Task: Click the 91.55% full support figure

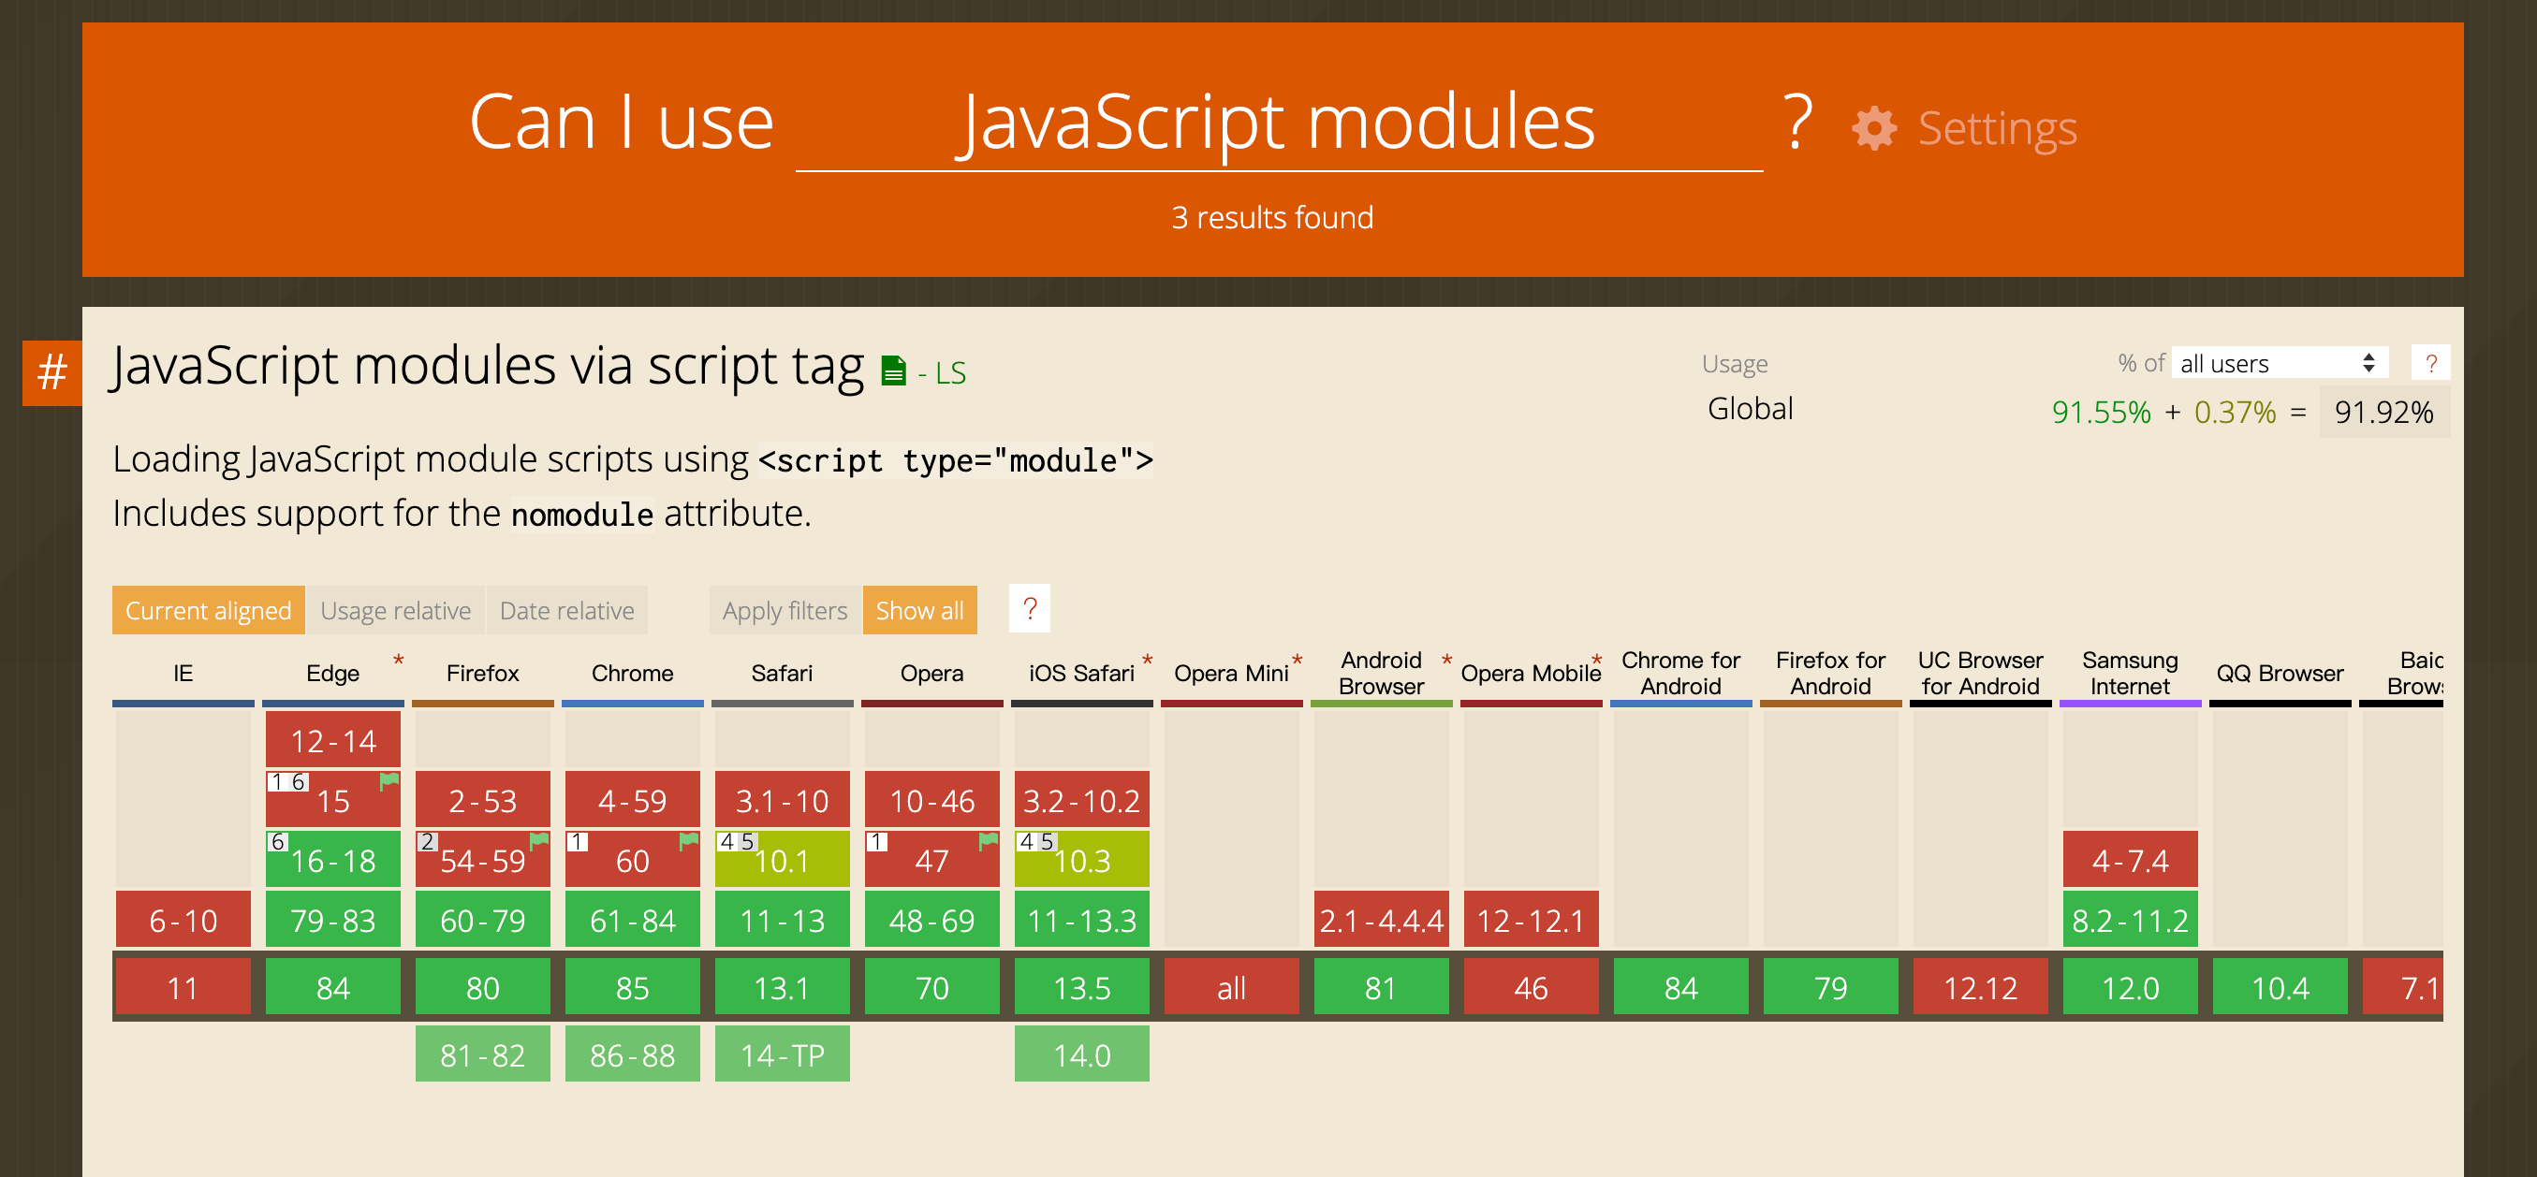Action: [x=2101, y=412]
